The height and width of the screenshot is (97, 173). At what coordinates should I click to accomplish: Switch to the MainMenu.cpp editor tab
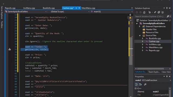(88, 8)
